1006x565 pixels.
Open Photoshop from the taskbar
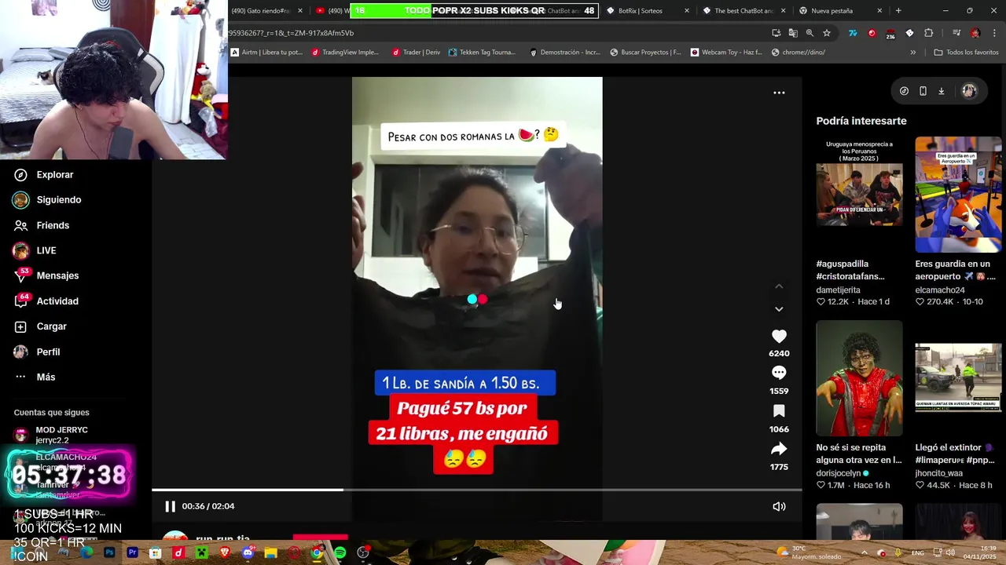pos(109,553)
